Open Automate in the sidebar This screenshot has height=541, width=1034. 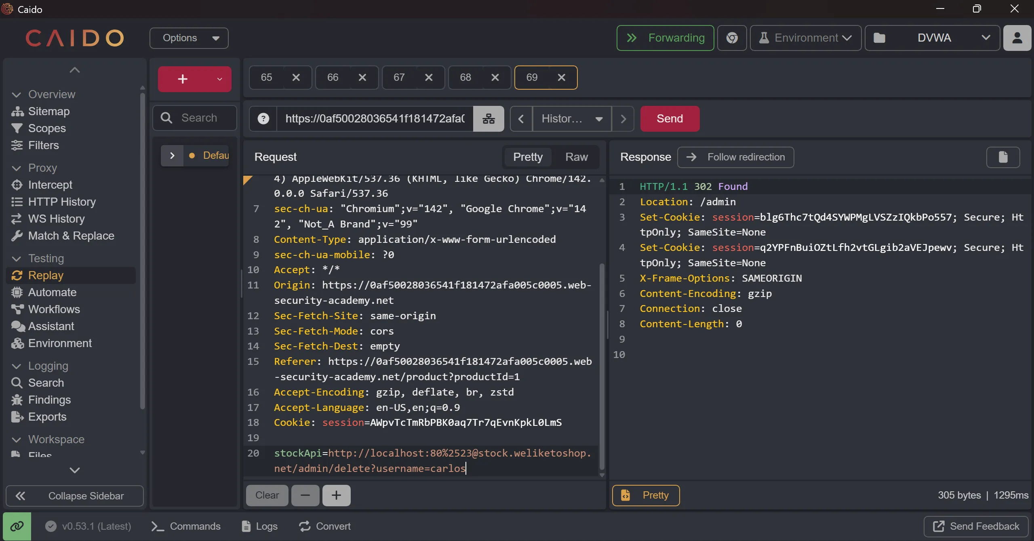tap(52, 292)
